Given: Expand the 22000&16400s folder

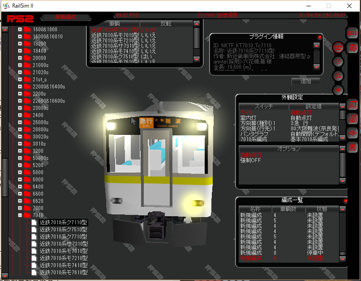Looking at the screenshot, I should [20, 87].
